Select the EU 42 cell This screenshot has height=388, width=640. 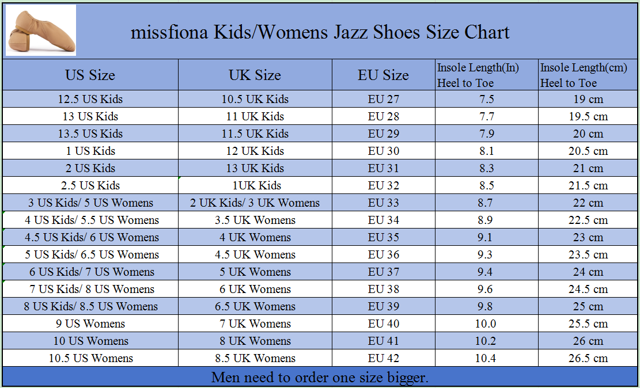pos(383,358)
